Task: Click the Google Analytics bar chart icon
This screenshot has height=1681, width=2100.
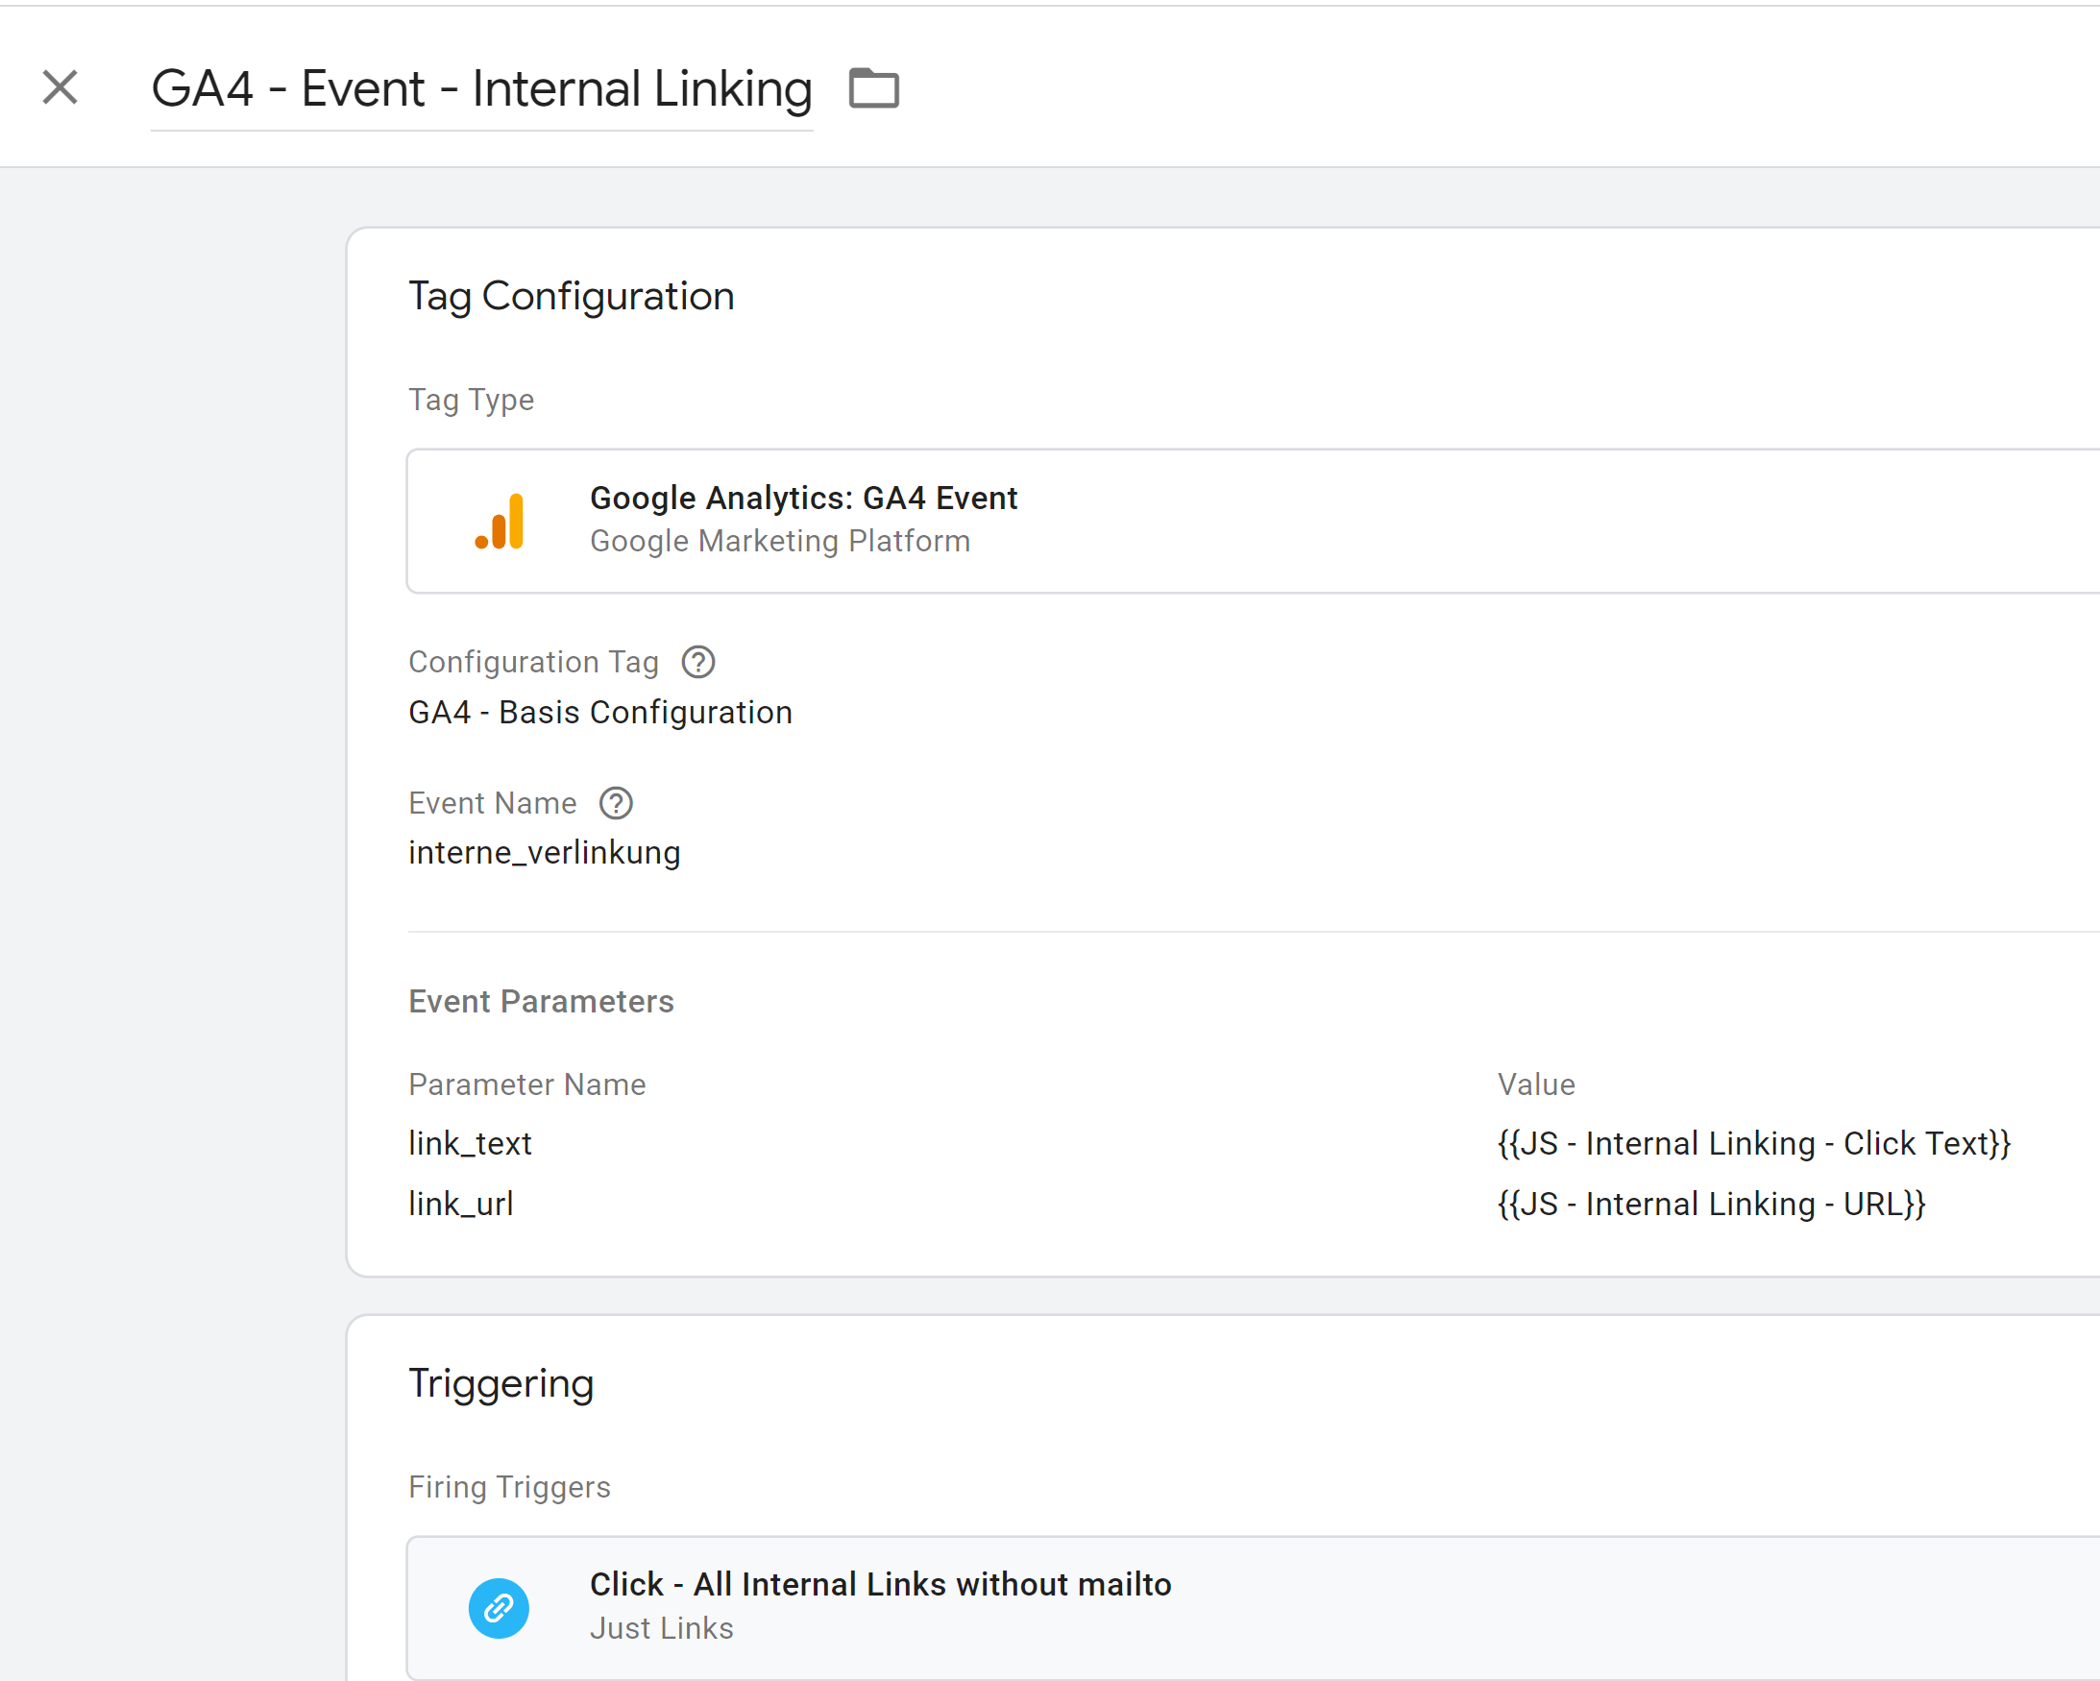Action: 500,522
